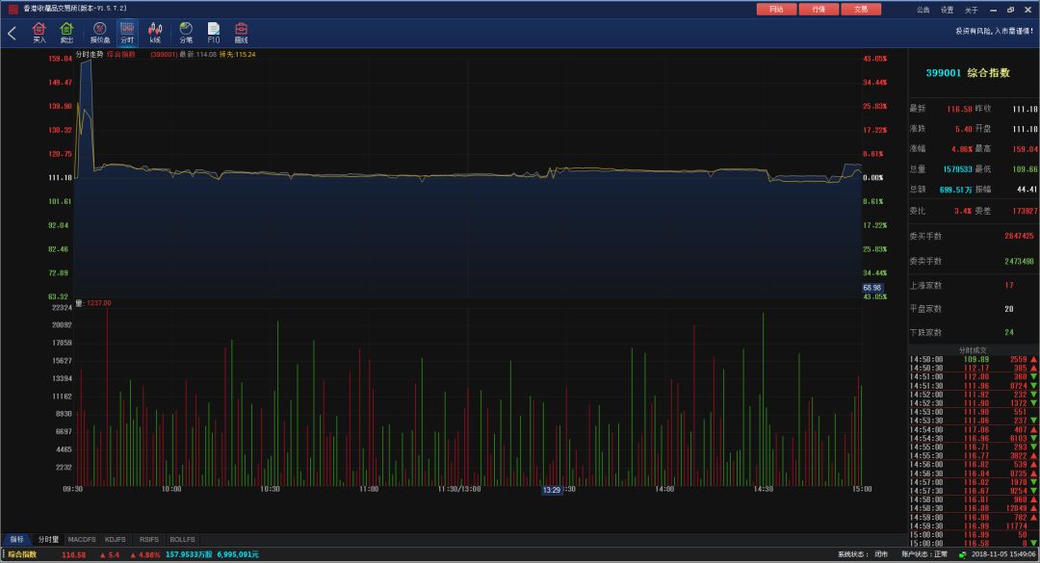Click the 分时成交 panel header
This screenshot has width=1040, height=563.
pos(973,350)
